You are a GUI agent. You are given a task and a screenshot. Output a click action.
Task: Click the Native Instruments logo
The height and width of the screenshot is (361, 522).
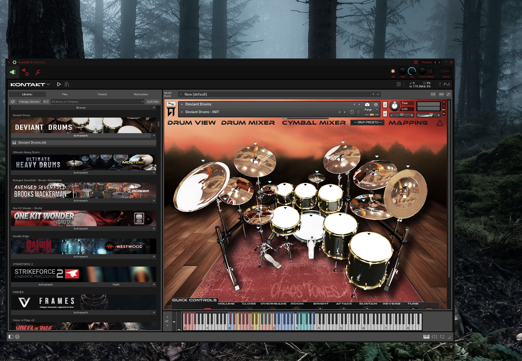(447, 84)
